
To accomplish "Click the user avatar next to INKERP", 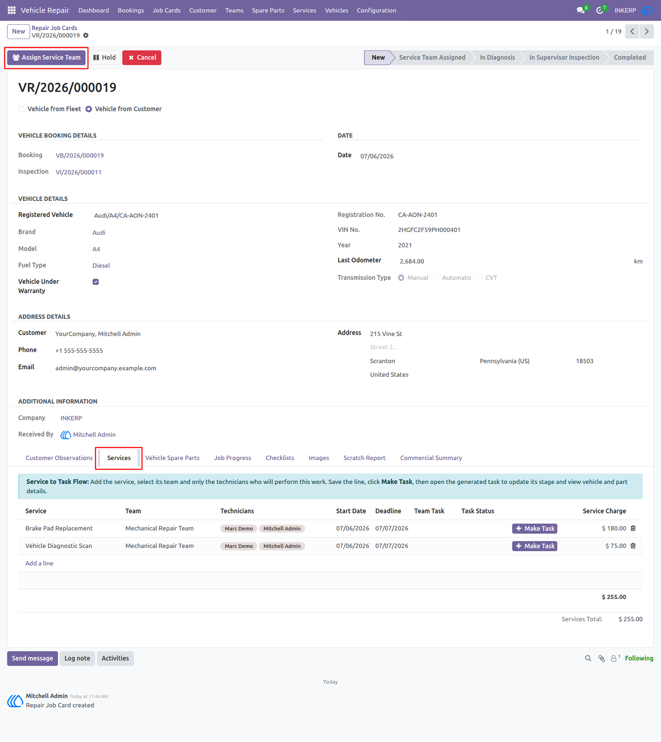I will point(647,10).
